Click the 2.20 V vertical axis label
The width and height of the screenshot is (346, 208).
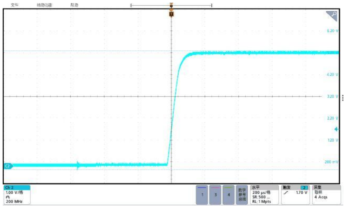(x=332, y=118)
